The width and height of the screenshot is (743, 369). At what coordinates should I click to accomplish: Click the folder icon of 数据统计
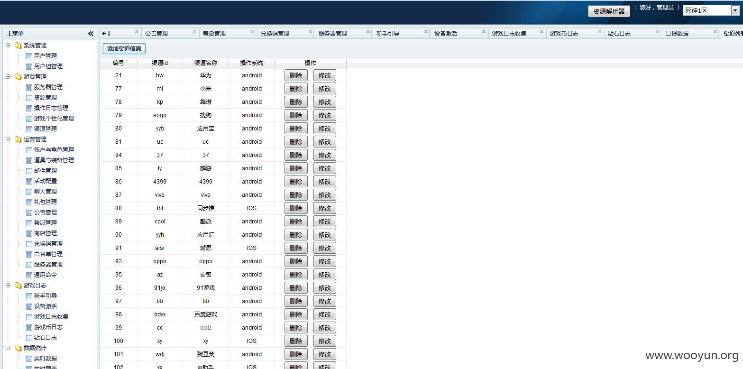point(18,348)
